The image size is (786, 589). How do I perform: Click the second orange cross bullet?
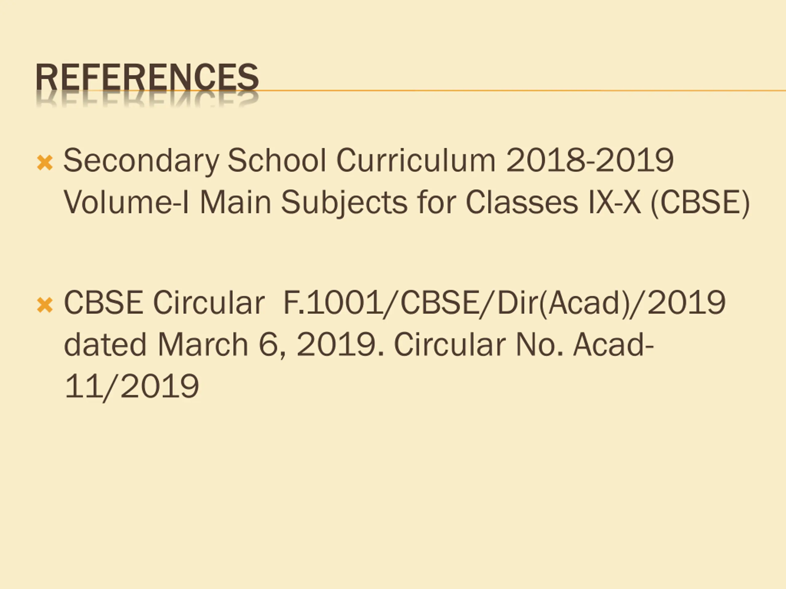[45, 305]
